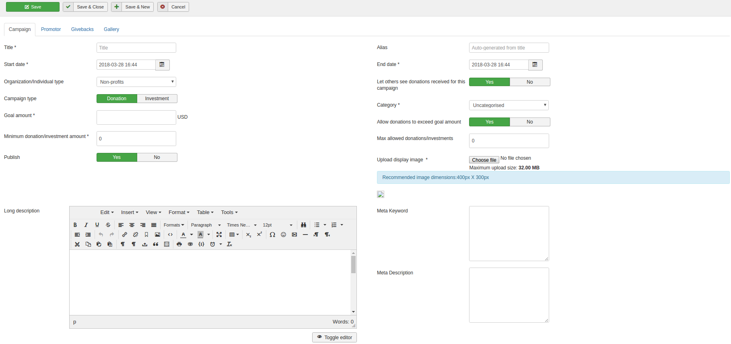The width and height of the screenshot is (731, 344).
Task: Open the font size 12pt dropdown
Action: [278, 225]
